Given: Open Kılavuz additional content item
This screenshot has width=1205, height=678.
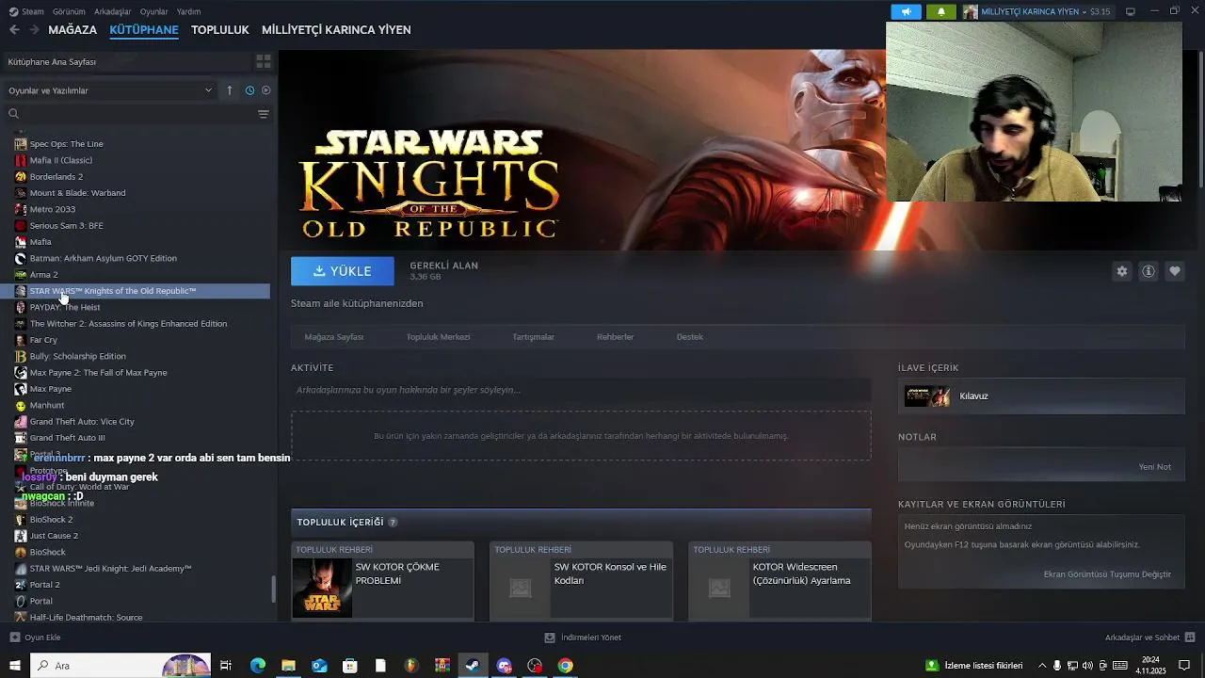Looking at the screenshot, I should pyautogui.click(x=1041, y=396).
